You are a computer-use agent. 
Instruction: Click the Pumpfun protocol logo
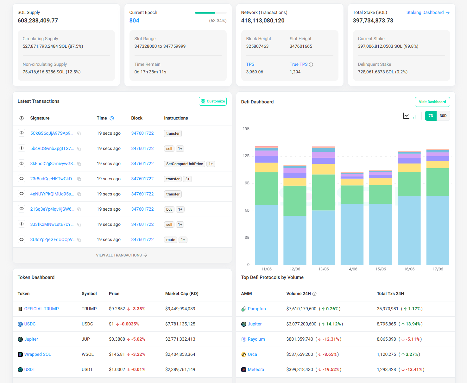pos(244,309)
